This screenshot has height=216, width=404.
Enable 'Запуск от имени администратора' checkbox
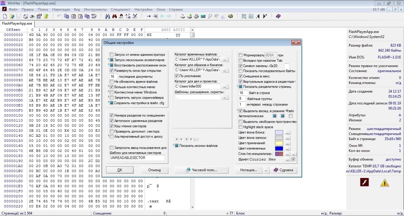click(x=111, y=55)
